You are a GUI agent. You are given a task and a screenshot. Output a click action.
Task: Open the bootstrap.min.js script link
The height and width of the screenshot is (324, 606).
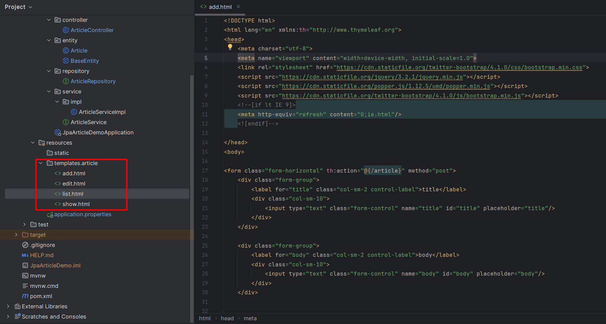401,96
